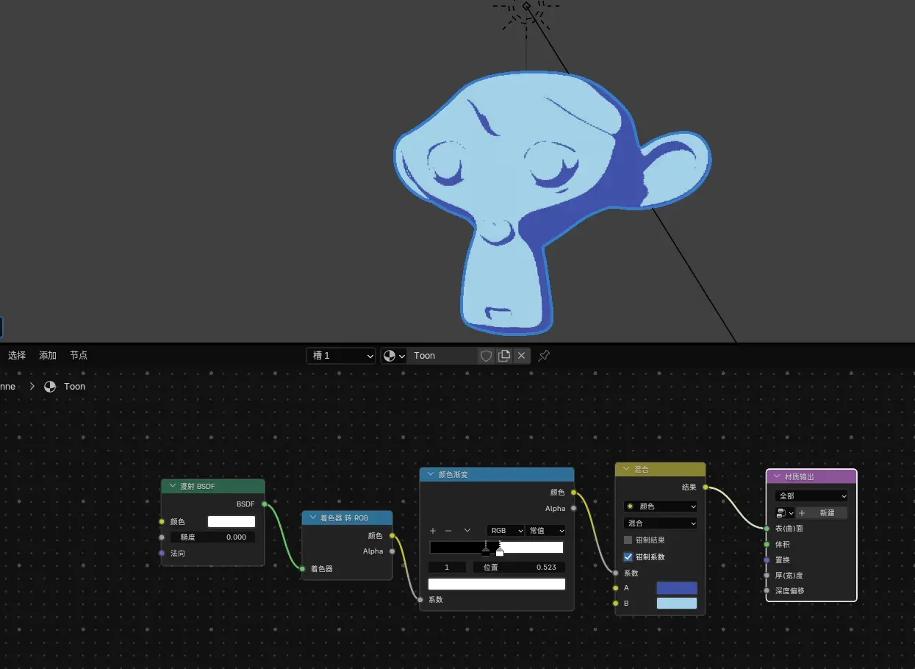Click the Toon breadcrumb in the node editor
This screenshot has width=915, height=669.
(74, 387)
